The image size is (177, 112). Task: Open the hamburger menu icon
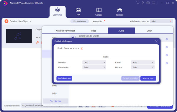click(x=153, y=3)
